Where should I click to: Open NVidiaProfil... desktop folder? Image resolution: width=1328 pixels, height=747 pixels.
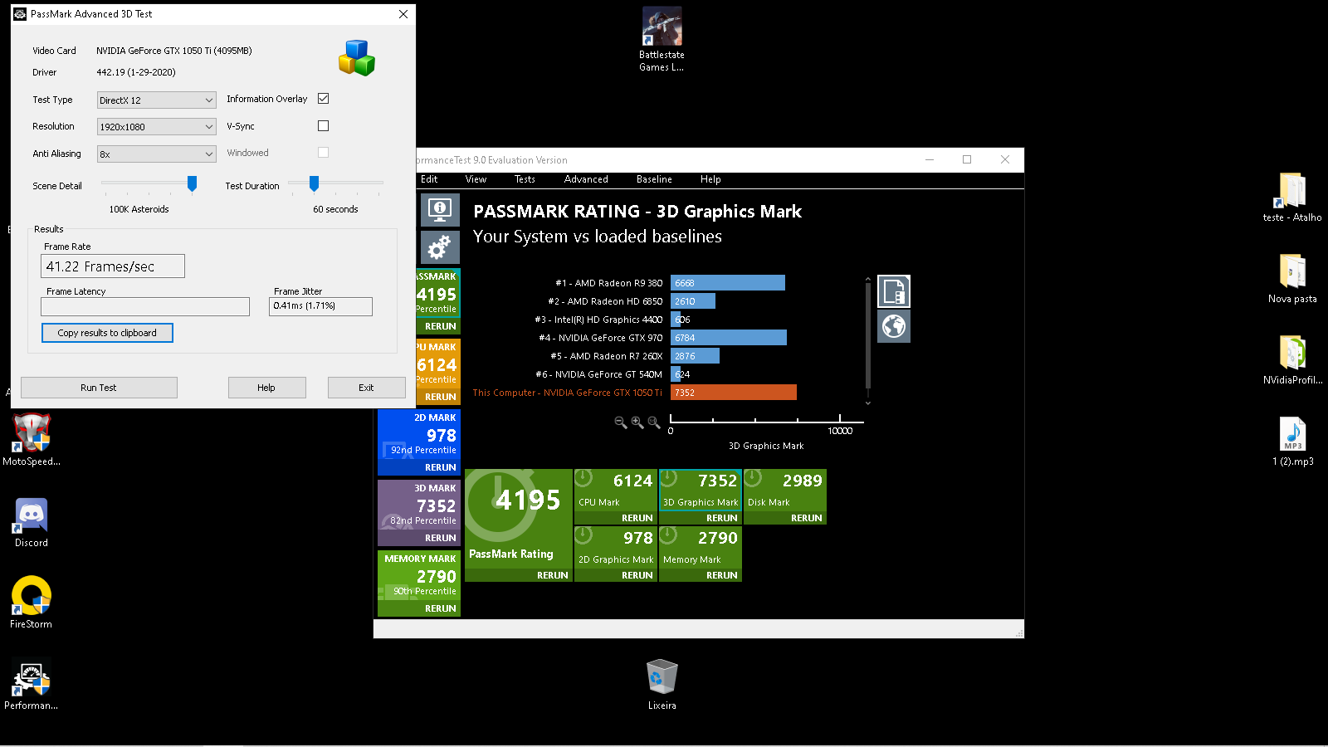pyautogui.click(x=1292, y=360)
